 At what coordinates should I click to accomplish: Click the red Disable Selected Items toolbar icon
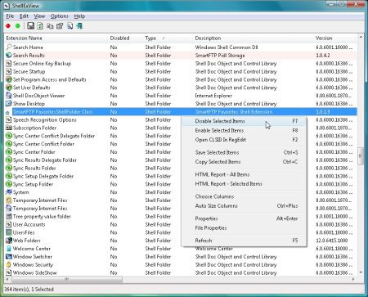pyautogui.click(x=8, y=26)
